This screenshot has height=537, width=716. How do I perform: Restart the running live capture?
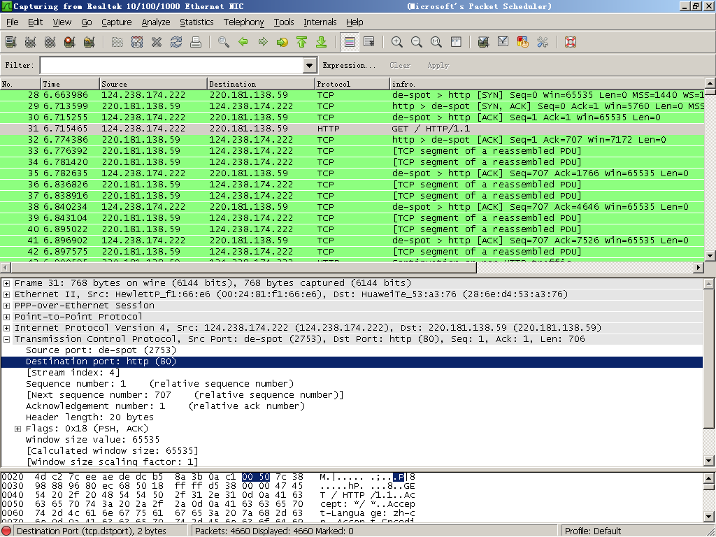click(x=89, y=43)
